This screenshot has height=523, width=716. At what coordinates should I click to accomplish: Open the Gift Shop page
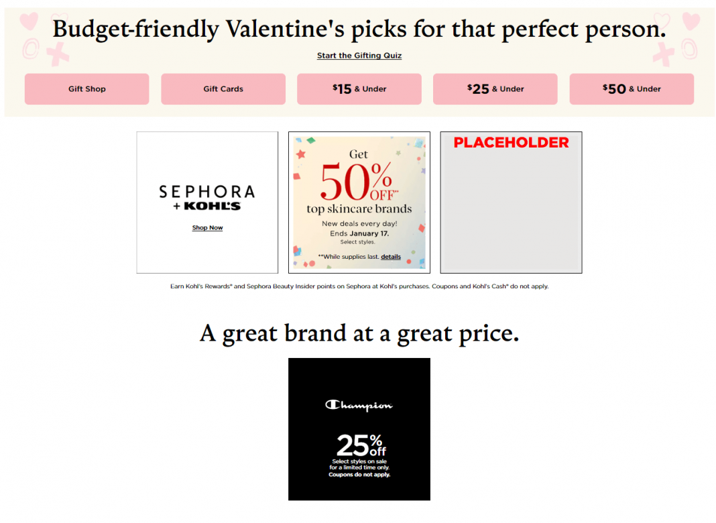(86, 89)
